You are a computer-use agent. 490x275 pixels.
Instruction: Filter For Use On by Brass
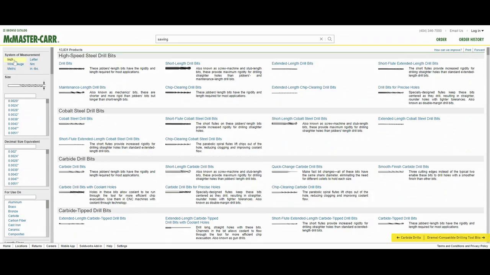click(x=12, y=207)
